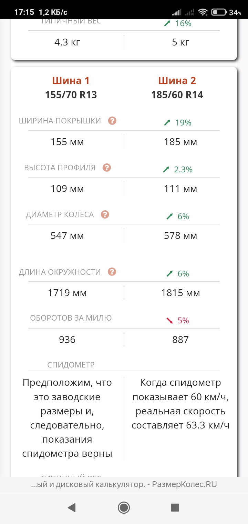This screenshot has height=524, width=248.
Task: Tap the red 5% decrease indicator
Action: 178,321
